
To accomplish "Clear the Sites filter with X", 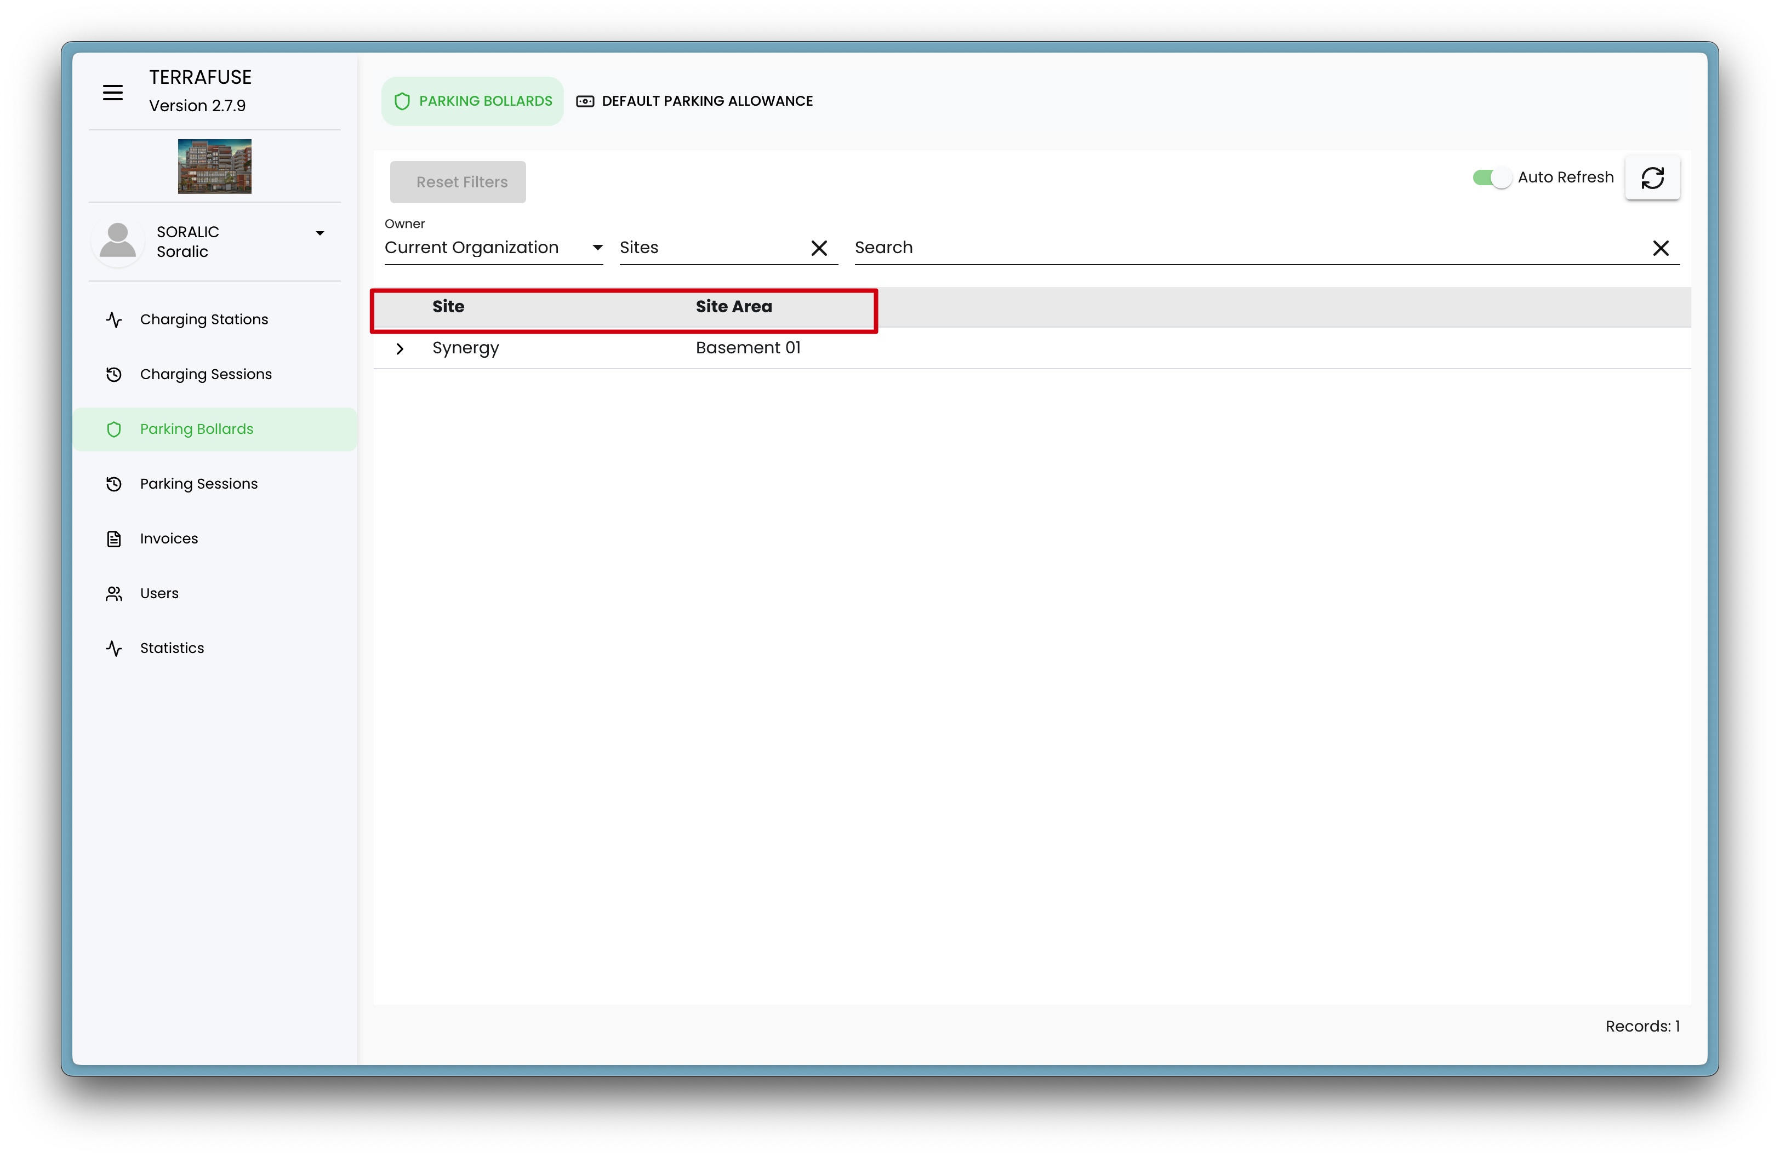I will 819,248.
